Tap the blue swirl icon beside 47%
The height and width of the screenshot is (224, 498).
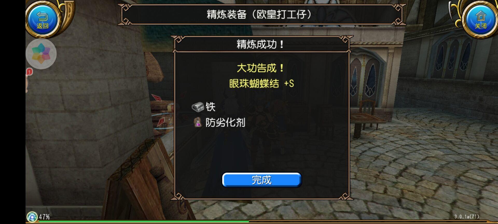tap(32, 217)
